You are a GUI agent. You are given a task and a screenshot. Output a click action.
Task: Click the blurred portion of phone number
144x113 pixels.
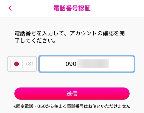pyautogui.click(x=93, y=64)
